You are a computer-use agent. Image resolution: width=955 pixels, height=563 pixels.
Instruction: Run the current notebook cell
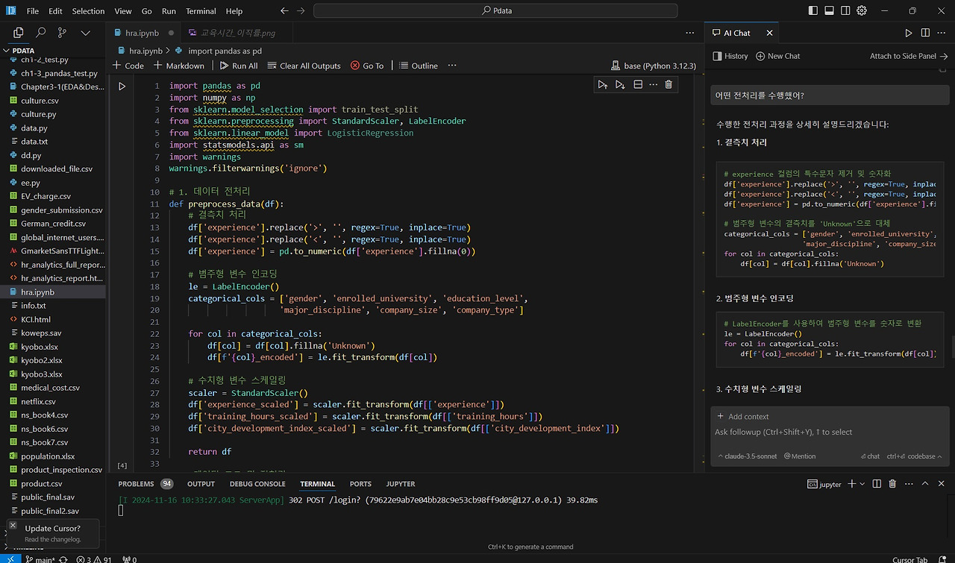coord(122,87)
